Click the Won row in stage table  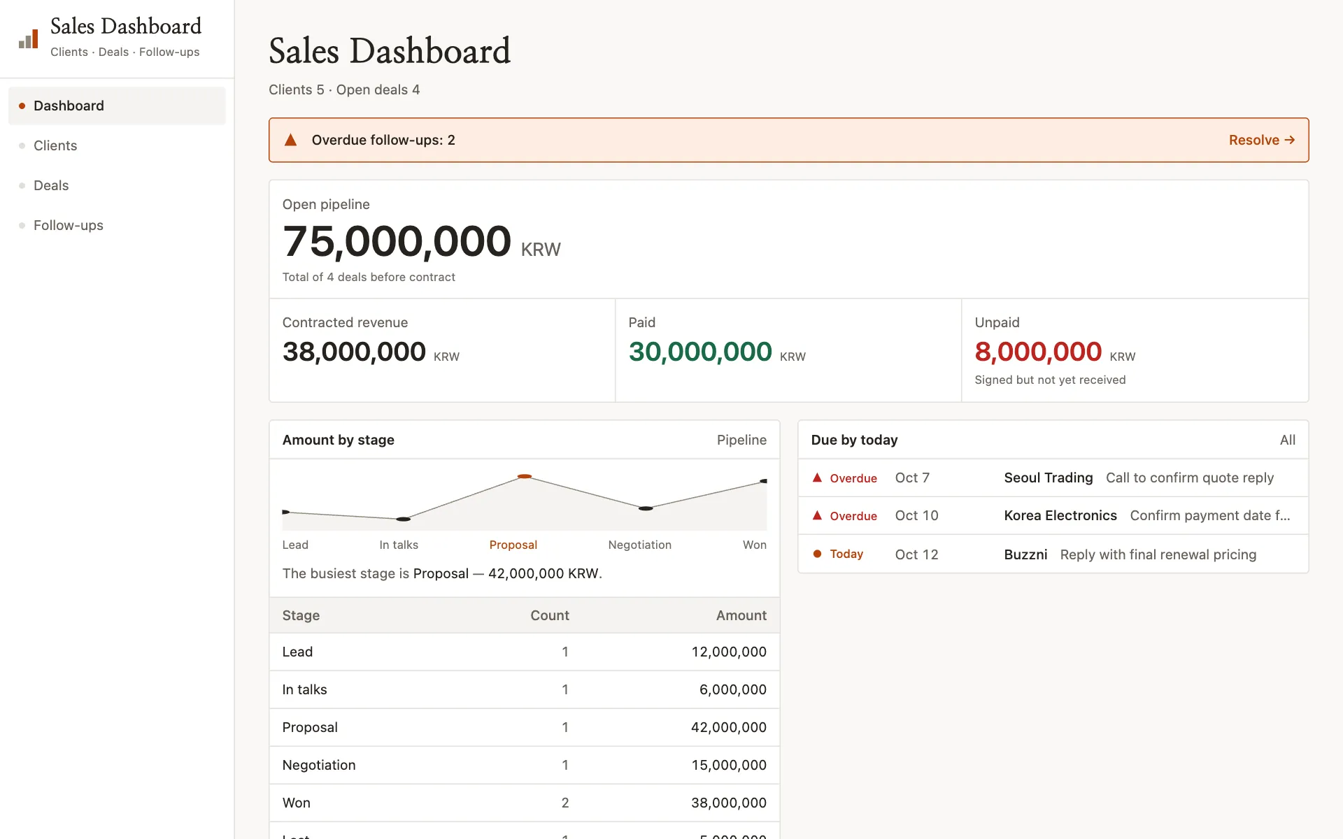pos(525,803)
